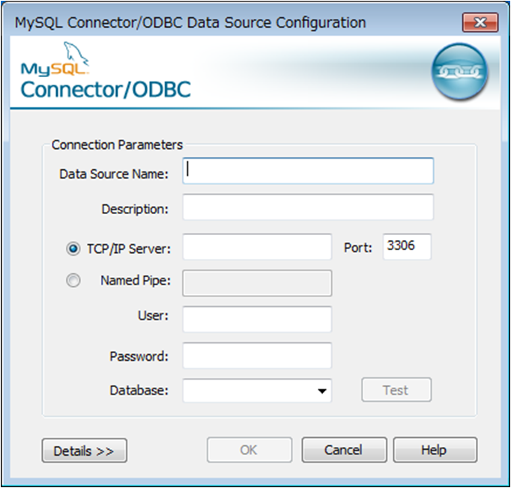Click the Test connection button
Image resolution: width=511 pixels, height=488 pixels.
[396, 390]
